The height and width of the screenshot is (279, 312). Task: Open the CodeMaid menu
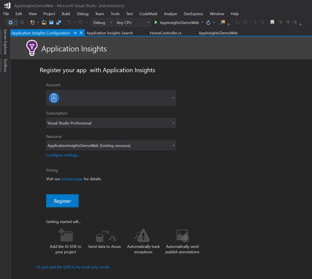tap(148, 14)
